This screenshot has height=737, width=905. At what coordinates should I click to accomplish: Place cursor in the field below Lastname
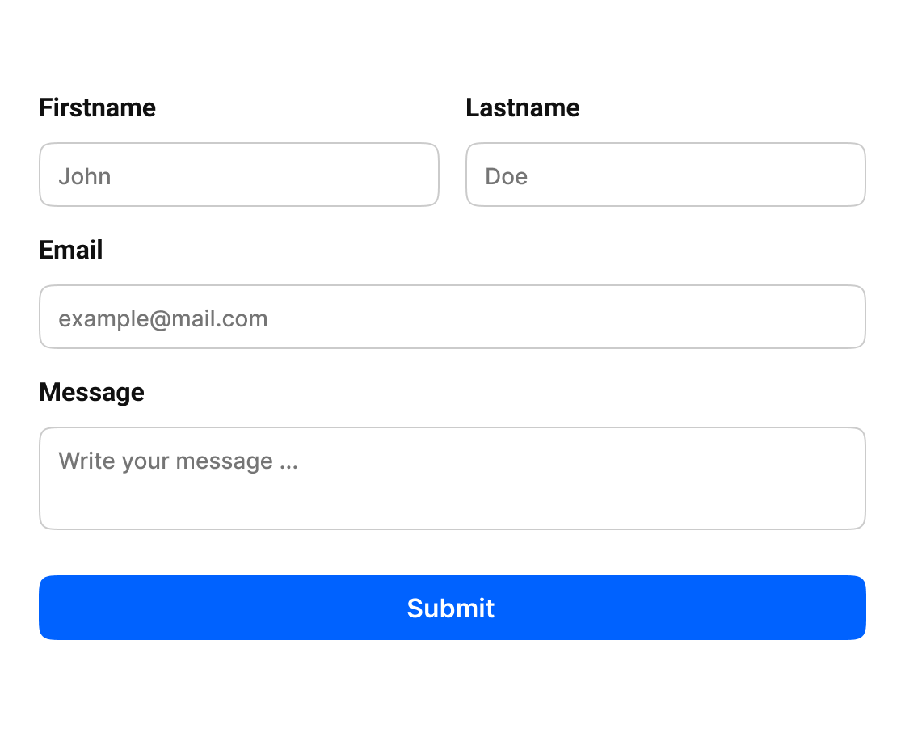point(666,175)
